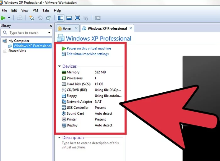The width and height of the screenshot is (220, 161).
Task: Click the Display 'Auto detect' value
Action: click(x=103, y=125)
